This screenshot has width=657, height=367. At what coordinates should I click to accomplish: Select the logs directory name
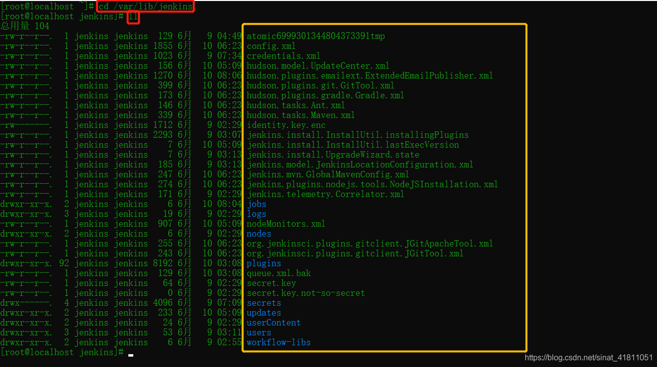pyautogui.click(x=257, y=214)
